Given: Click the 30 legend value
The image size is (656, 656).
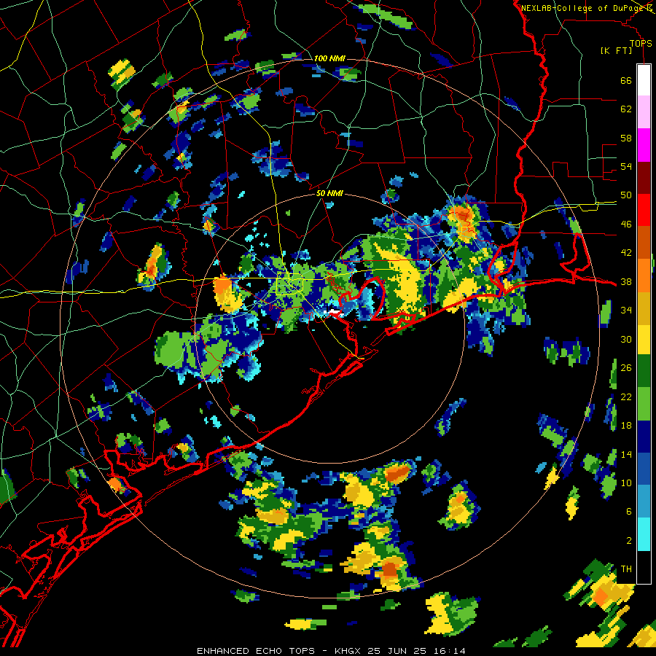Looking at the screenshot, I should [x=626, y=339].
